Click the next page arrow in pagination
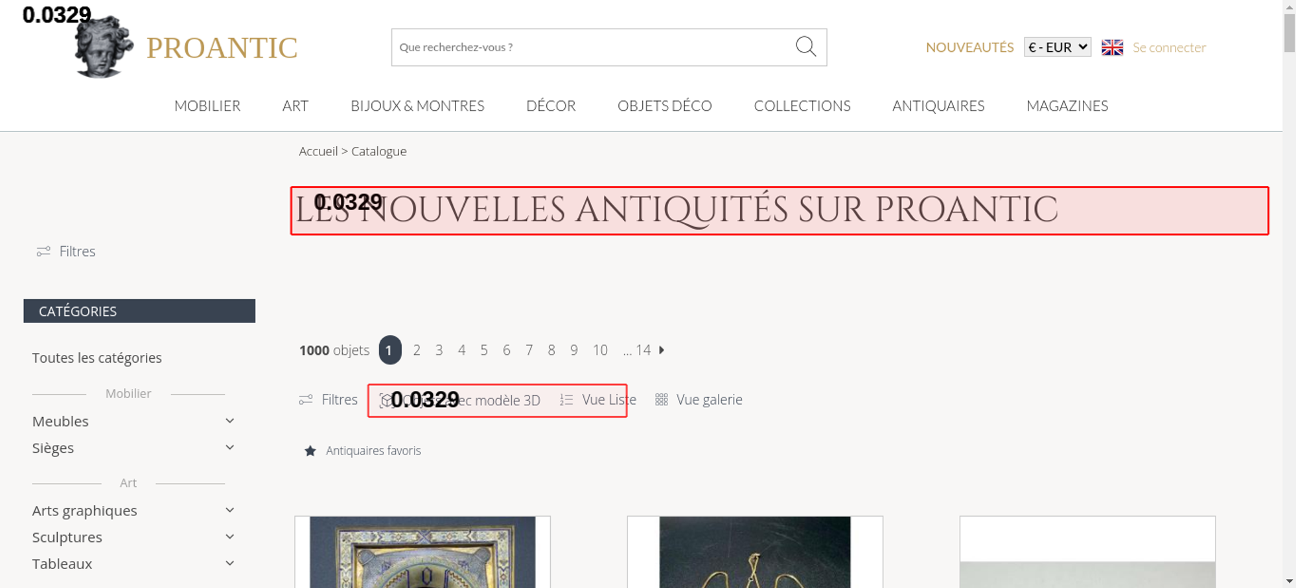The image size is (1296, 588). click(x=662, y=350)
